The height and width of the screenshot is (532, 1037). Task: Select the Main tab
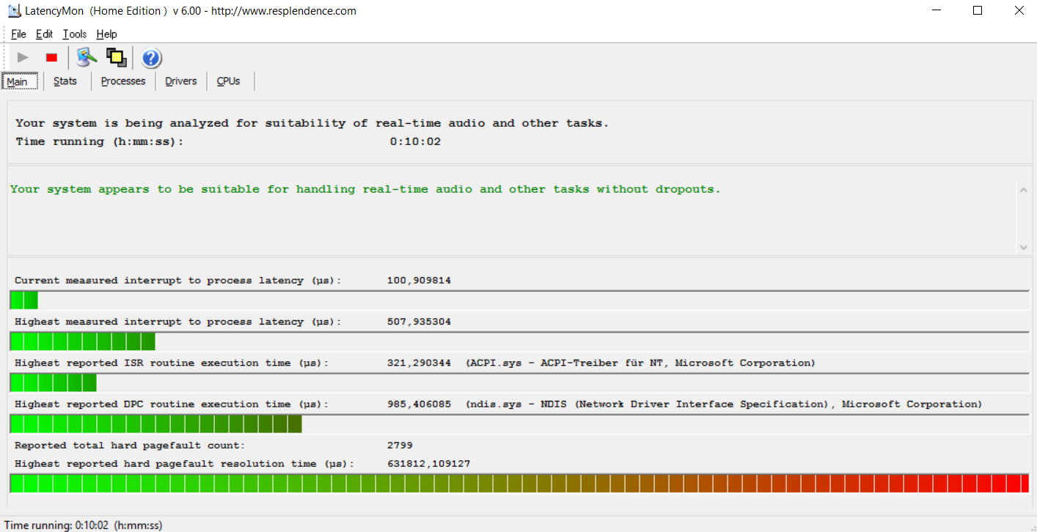click(x=17, y=81)
